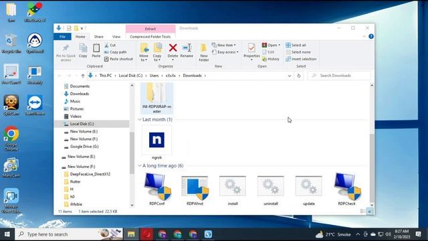Select the RDPConf application file
Screen dimensions: 428x241
[157, 189]
